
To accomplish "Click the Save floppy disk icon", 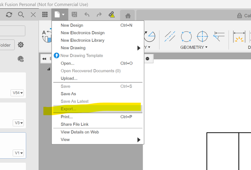I will [x=74, y=15].
